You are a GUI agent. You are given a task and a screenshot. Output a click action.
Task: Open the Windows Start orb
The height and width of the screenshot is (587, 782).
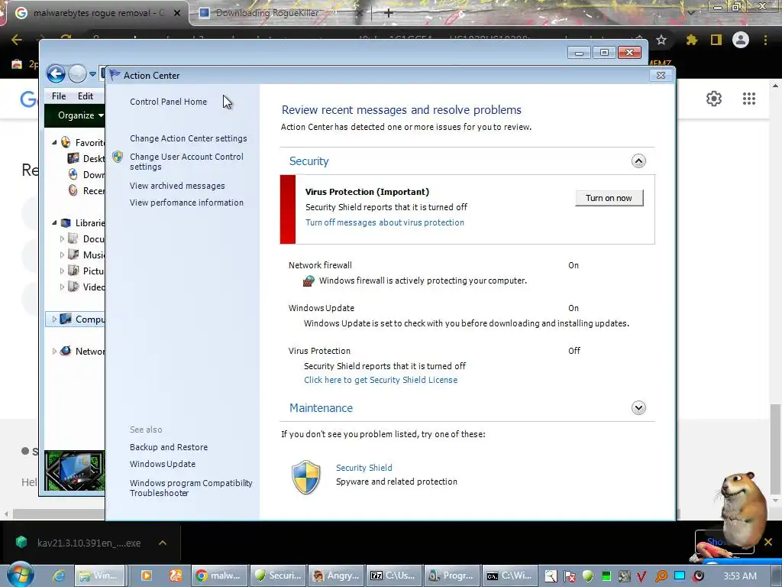click(x=20, y=575)
